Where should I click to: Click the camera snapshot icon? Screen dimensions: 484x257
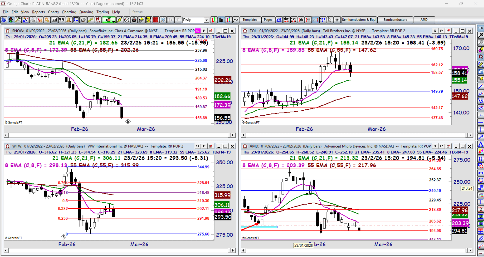pos(83,20)
